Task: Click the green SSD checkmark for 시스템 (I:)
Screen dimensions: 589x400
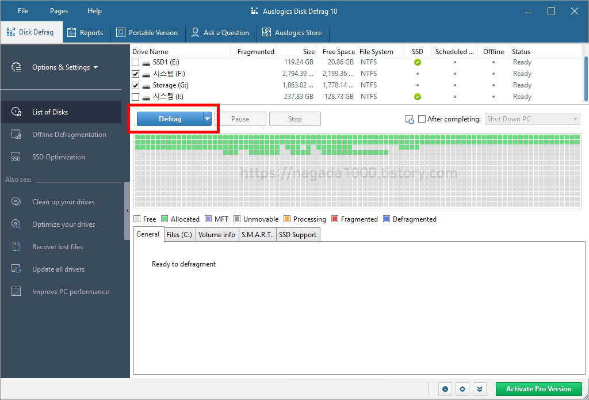Action: coord(418,97)
